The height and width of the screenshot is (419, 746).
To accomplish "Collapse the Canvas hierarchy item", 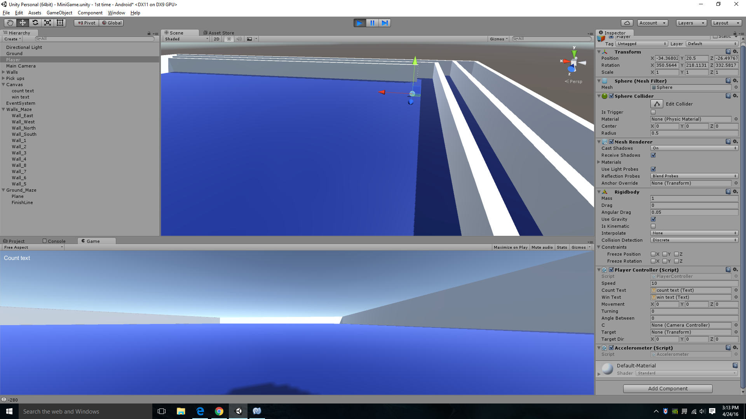I will (x=3, y=85).
